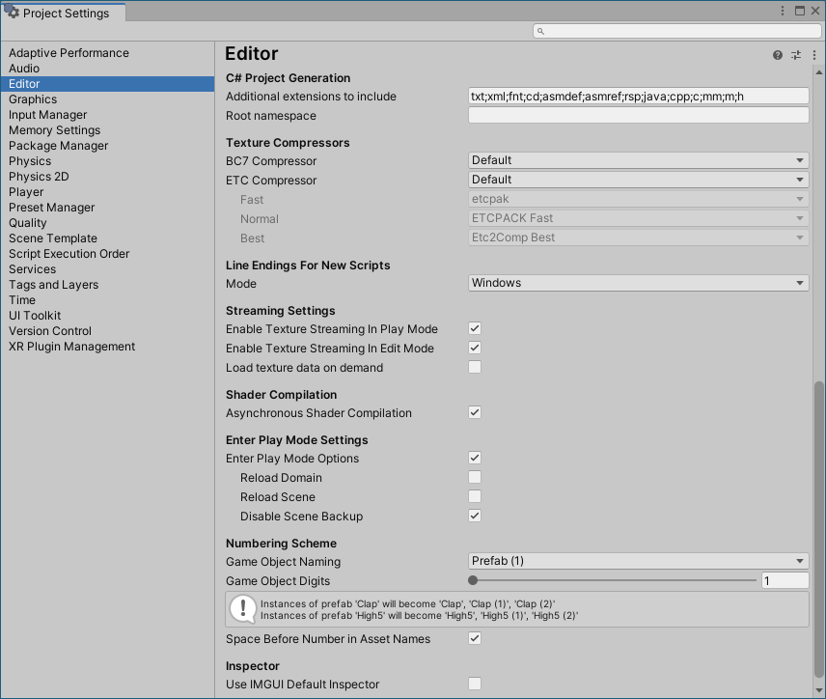Open Script Execution Order settings
The width and height of the screenshot is (826, 699).
pyautogui.click(x=107, y=254)
